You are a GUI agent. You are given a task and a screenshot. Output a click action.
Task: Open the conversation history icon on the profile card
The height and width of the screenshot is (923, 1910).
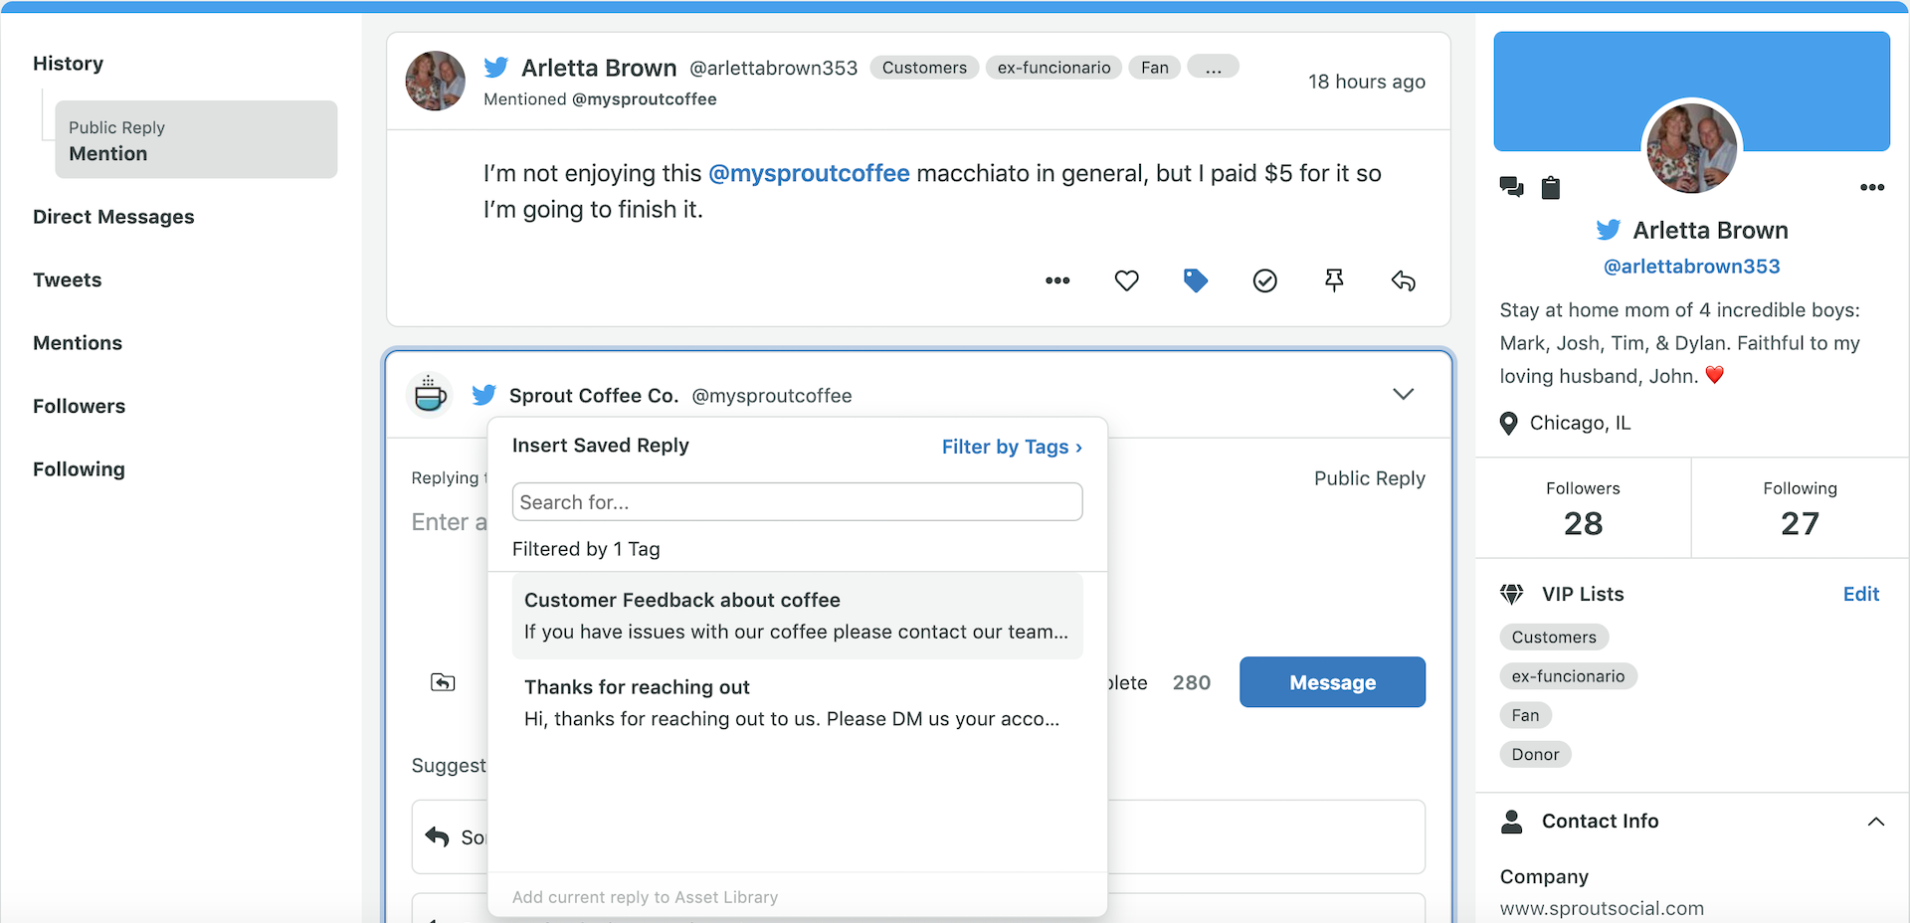click(x=1511, y=187)
